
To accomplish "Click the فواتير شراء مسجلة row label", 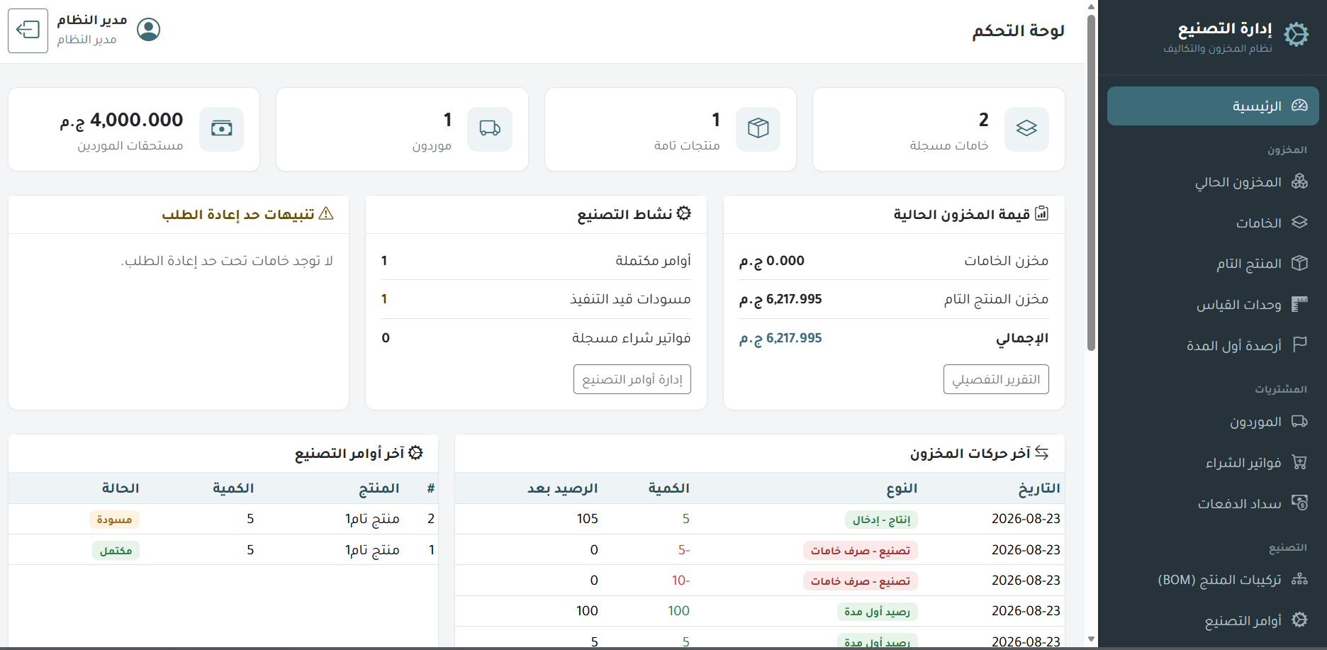I will [x=631, y=338].
